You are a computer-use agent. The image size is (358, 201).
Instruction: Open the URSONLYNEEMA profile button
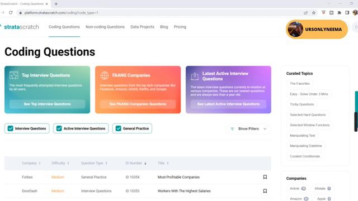[x=317, y=29]
